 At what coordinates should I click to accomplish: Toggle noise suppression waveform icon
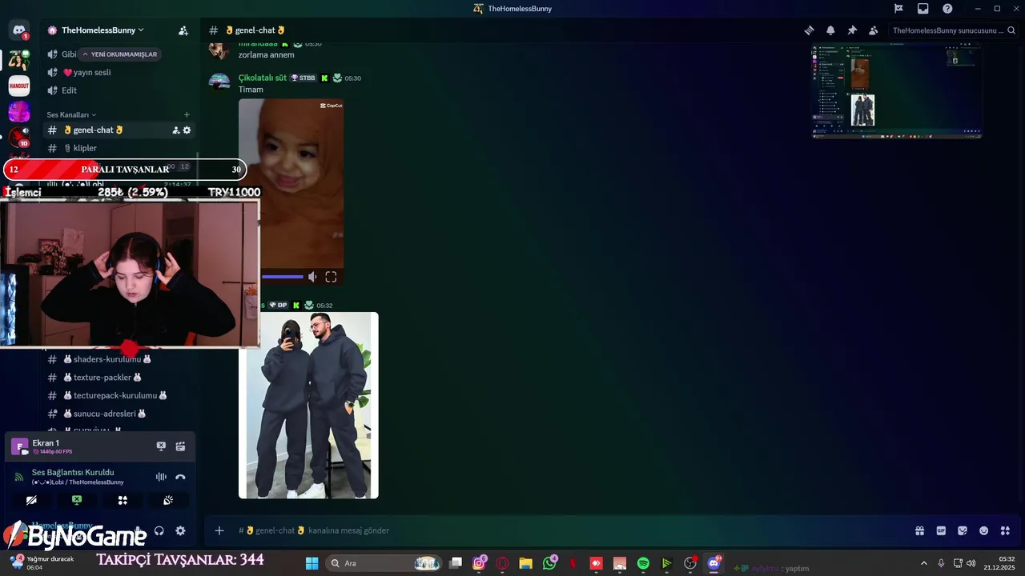[x=161, y=477]
